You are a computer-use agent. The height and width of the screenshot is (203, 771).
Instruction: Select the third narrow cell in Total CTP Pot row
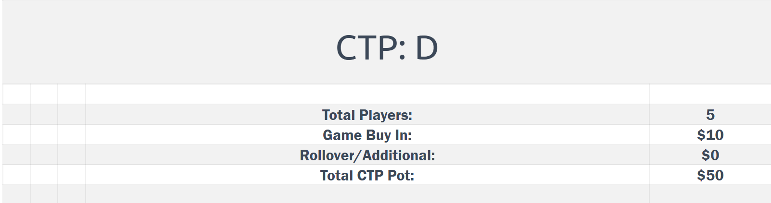click(x=72, y=175)
